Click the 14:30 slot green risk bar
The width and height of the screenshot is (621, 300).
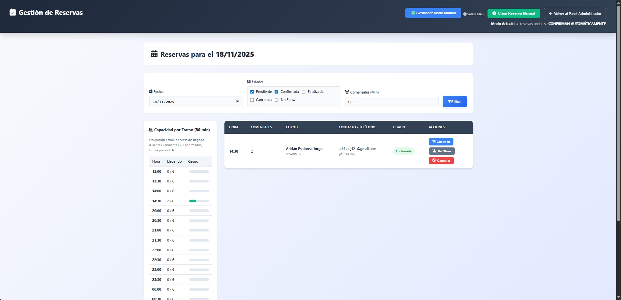tap(193, 201)
